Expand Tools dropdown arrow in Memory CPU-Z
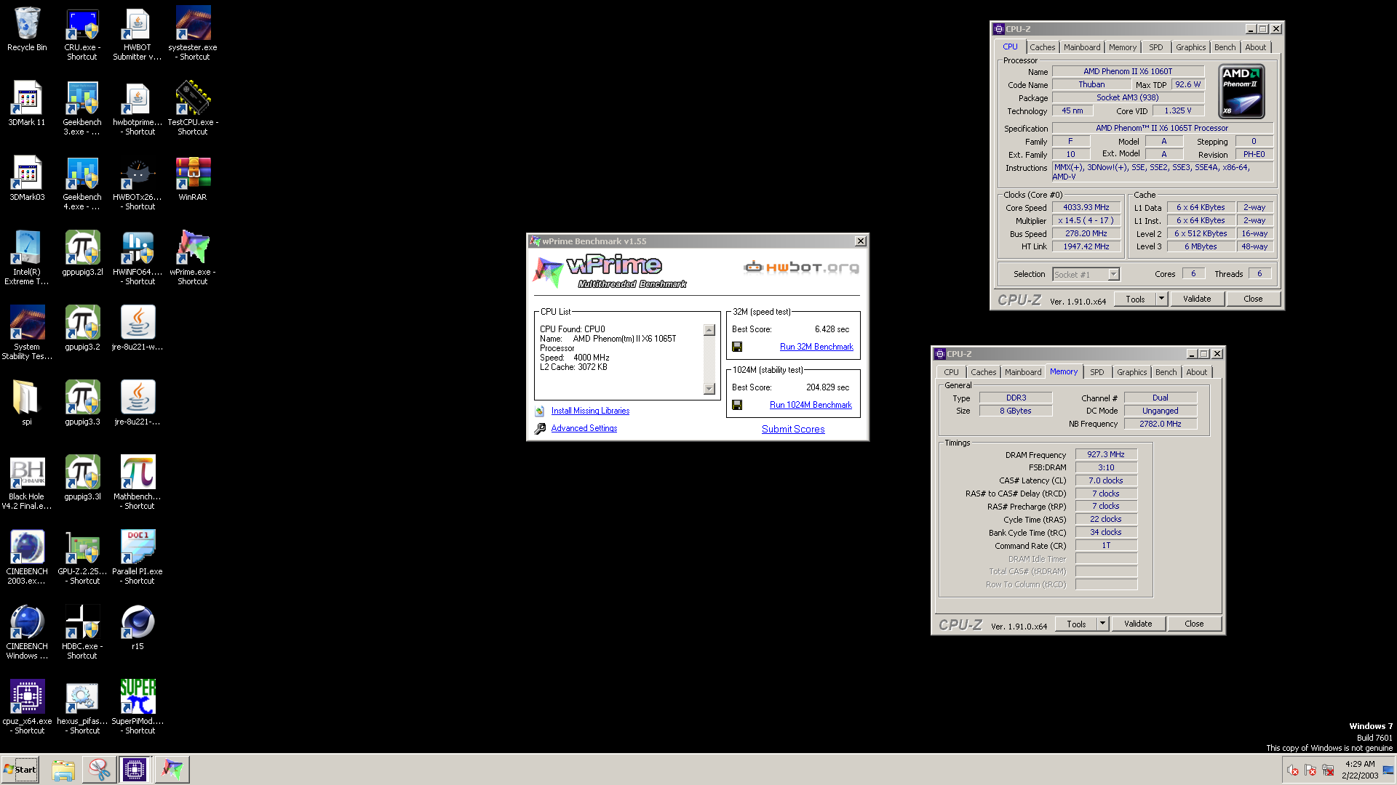 [x=1102, y=624]
